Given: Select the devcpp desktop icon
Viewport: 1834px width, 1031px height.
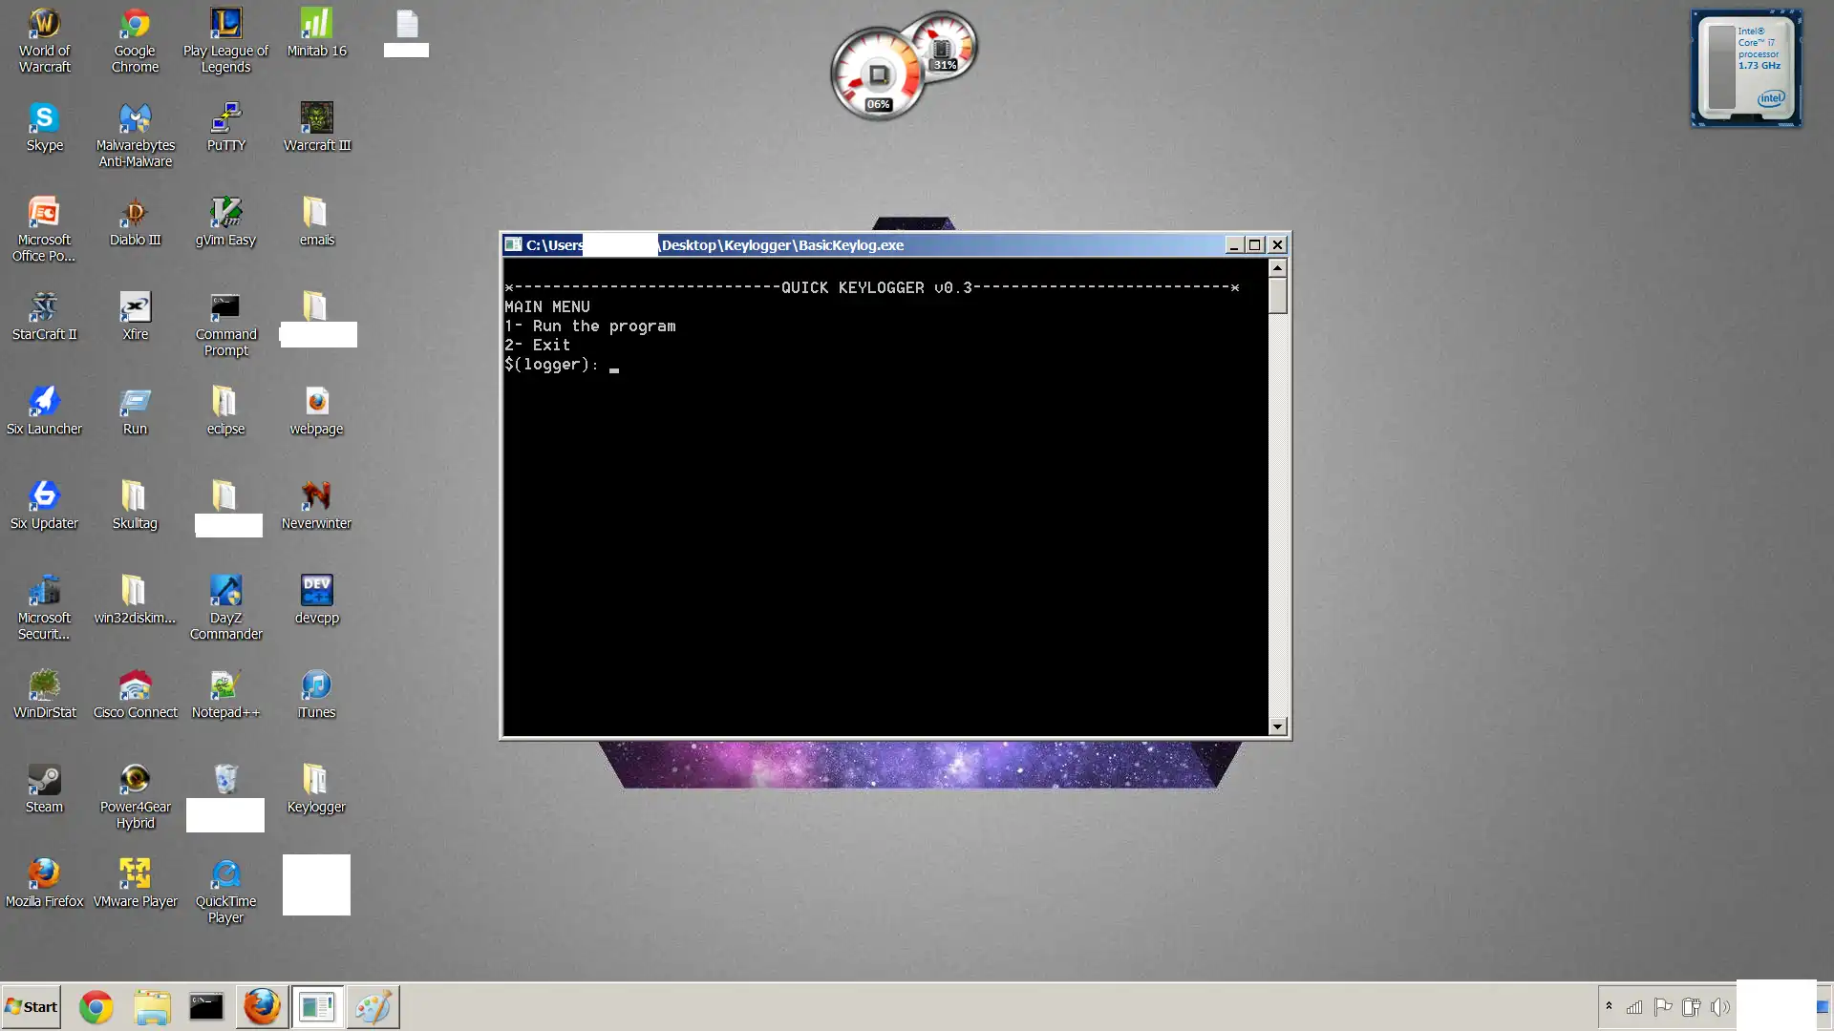Looking at the screenshot, I should pyautogui.click(x=316, y=591).
